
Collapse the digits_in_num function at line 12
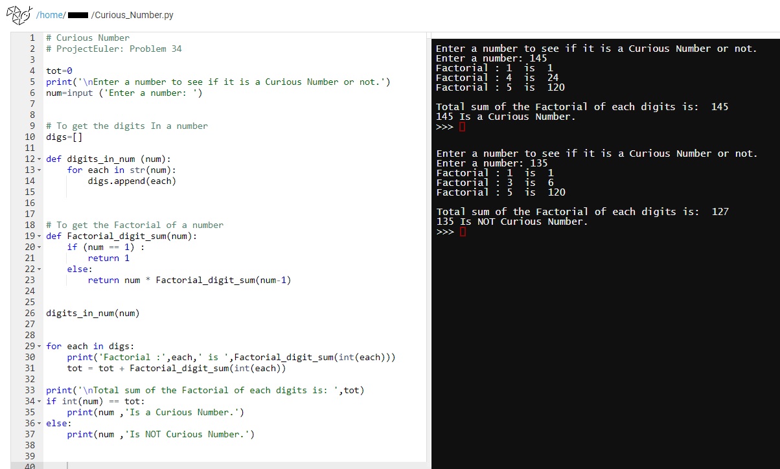point(39,159)
